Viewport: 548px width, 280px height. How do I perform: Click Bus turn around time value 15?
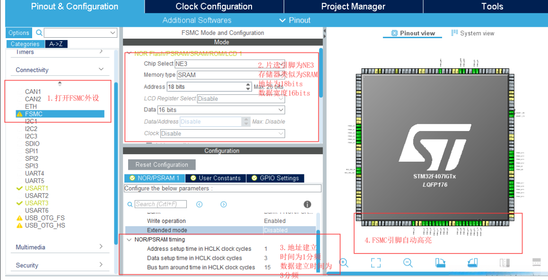tap(267, 267)
